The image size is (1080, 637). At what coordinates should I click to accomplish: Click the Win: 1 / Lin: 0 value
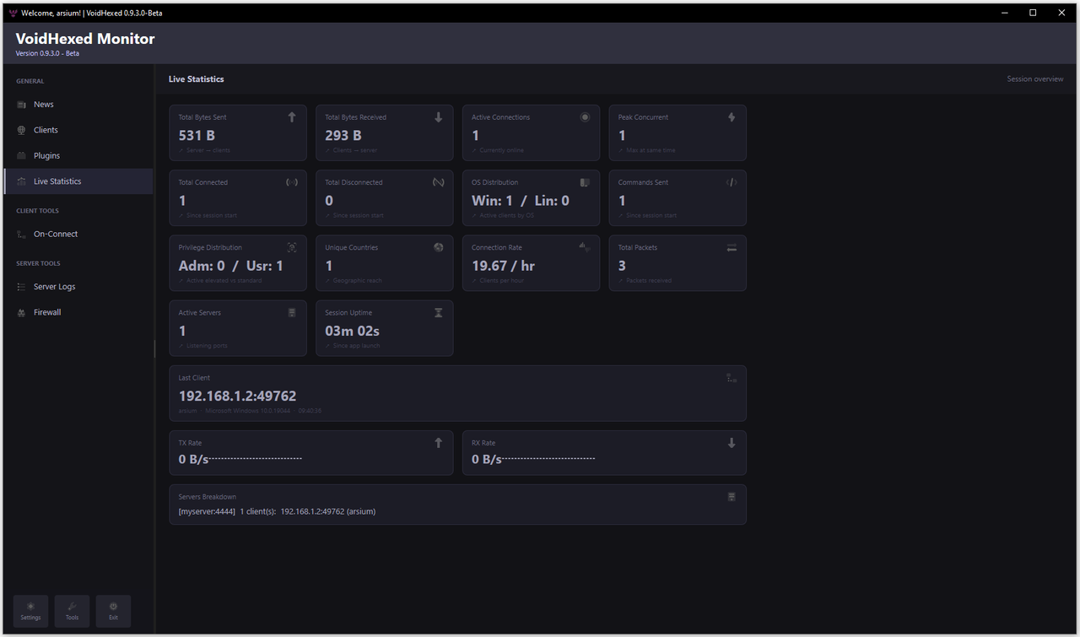pos(520,201)
